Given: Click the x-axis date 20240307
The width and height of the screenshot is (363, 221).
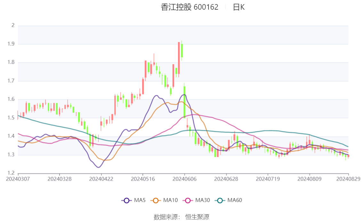Looking at the screenshot, I should [x=18, y=179].
